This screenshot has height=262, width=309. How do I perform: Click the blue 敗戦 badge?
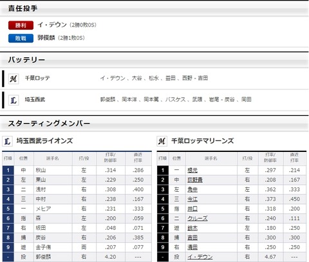pyautogui.click(x=21, y=38)
